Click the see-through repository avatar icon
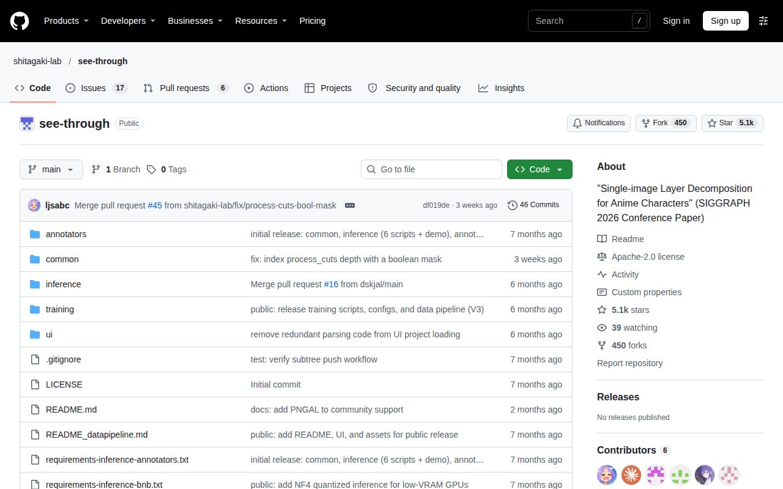Image resolution: width=783 pixels, height=489 pixels. 27,123
